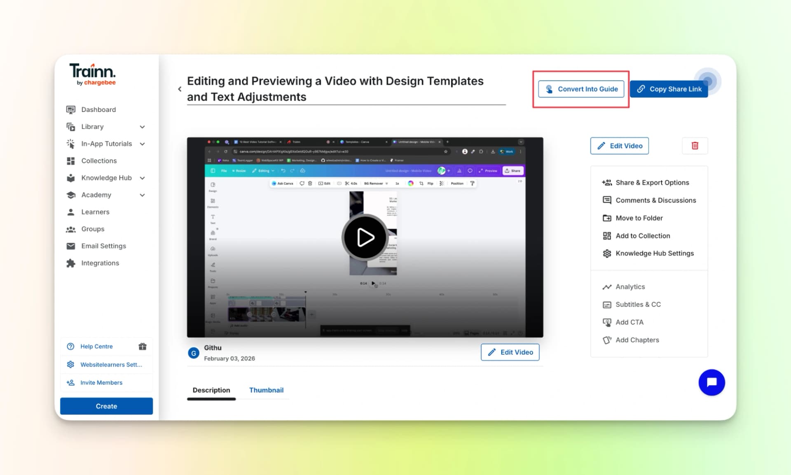Play the video with center play button
Image resolution: width=791 pixels, height=475 pixels.
(x=365, y=237)
